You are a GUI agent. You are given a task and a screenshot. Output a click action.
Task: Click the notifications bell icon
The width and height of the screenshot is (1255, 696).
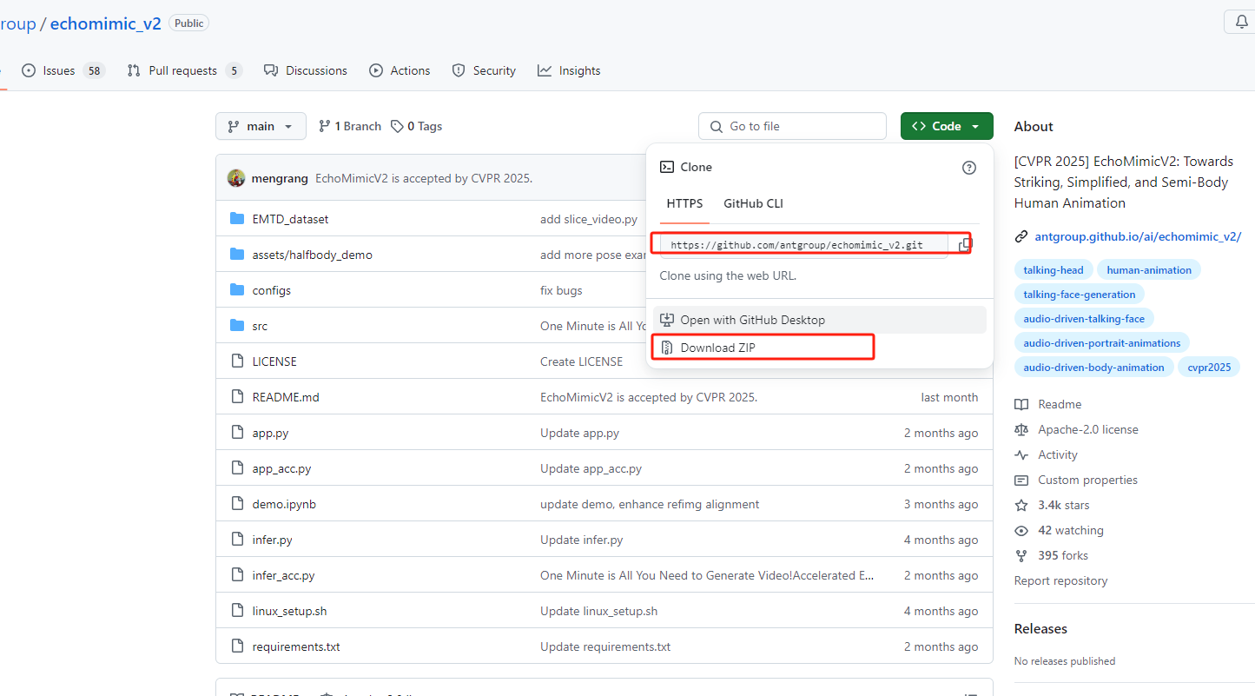coord(1240,23)
